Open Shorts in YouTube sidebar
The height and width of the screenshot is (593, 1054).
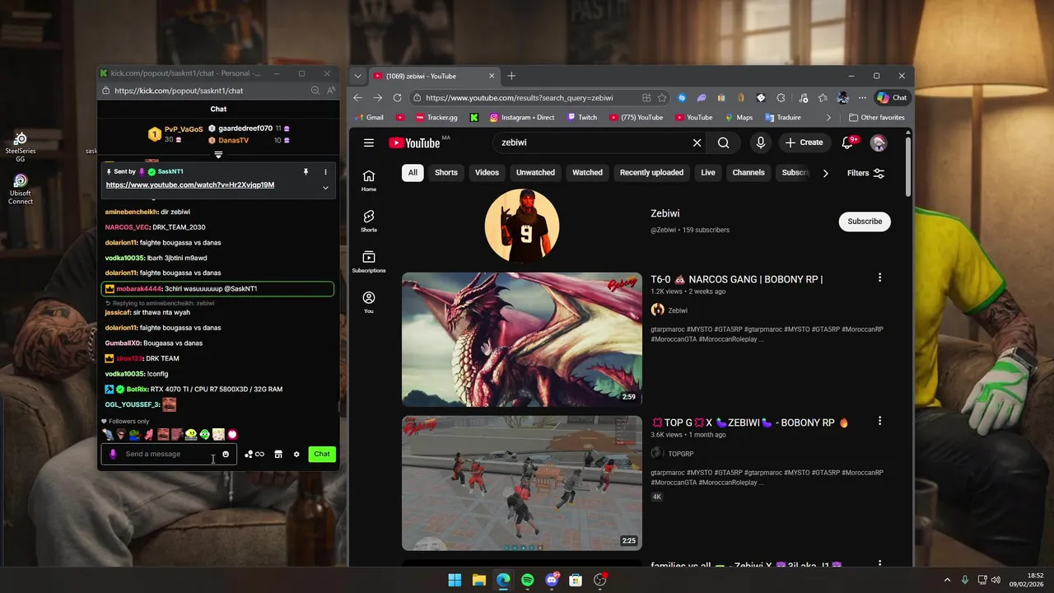pos(369,221)
